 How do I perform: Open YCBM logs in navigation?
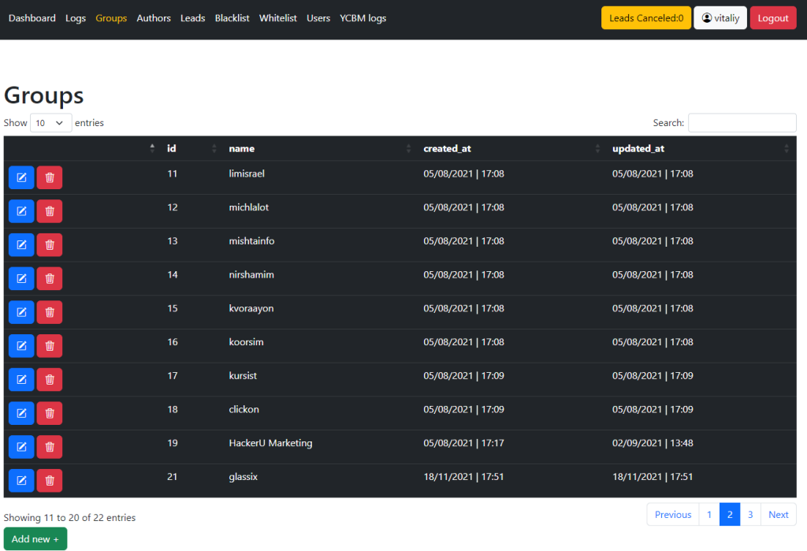tap(363, 18)
